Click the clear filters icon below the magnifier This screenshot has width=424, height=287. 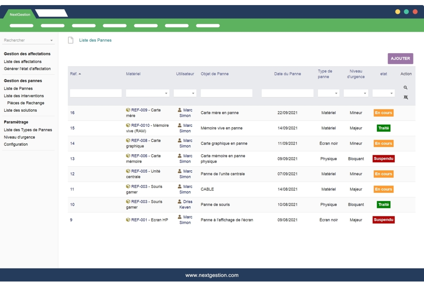pyautogui.click(x=406, y=97)
